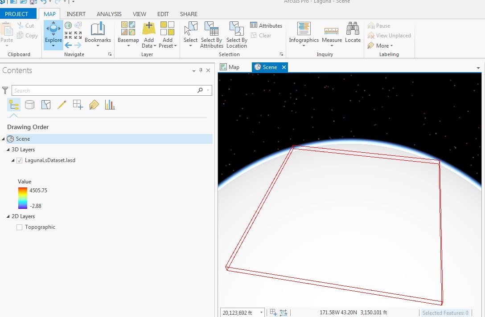Screen dimensions: 485x317
Task: Close the Scene view tab
Action: coord(284,67)
